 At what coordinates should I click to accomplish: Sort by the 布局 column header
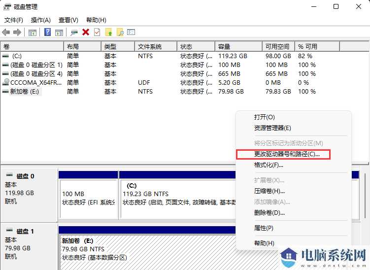tap(83, 46)
